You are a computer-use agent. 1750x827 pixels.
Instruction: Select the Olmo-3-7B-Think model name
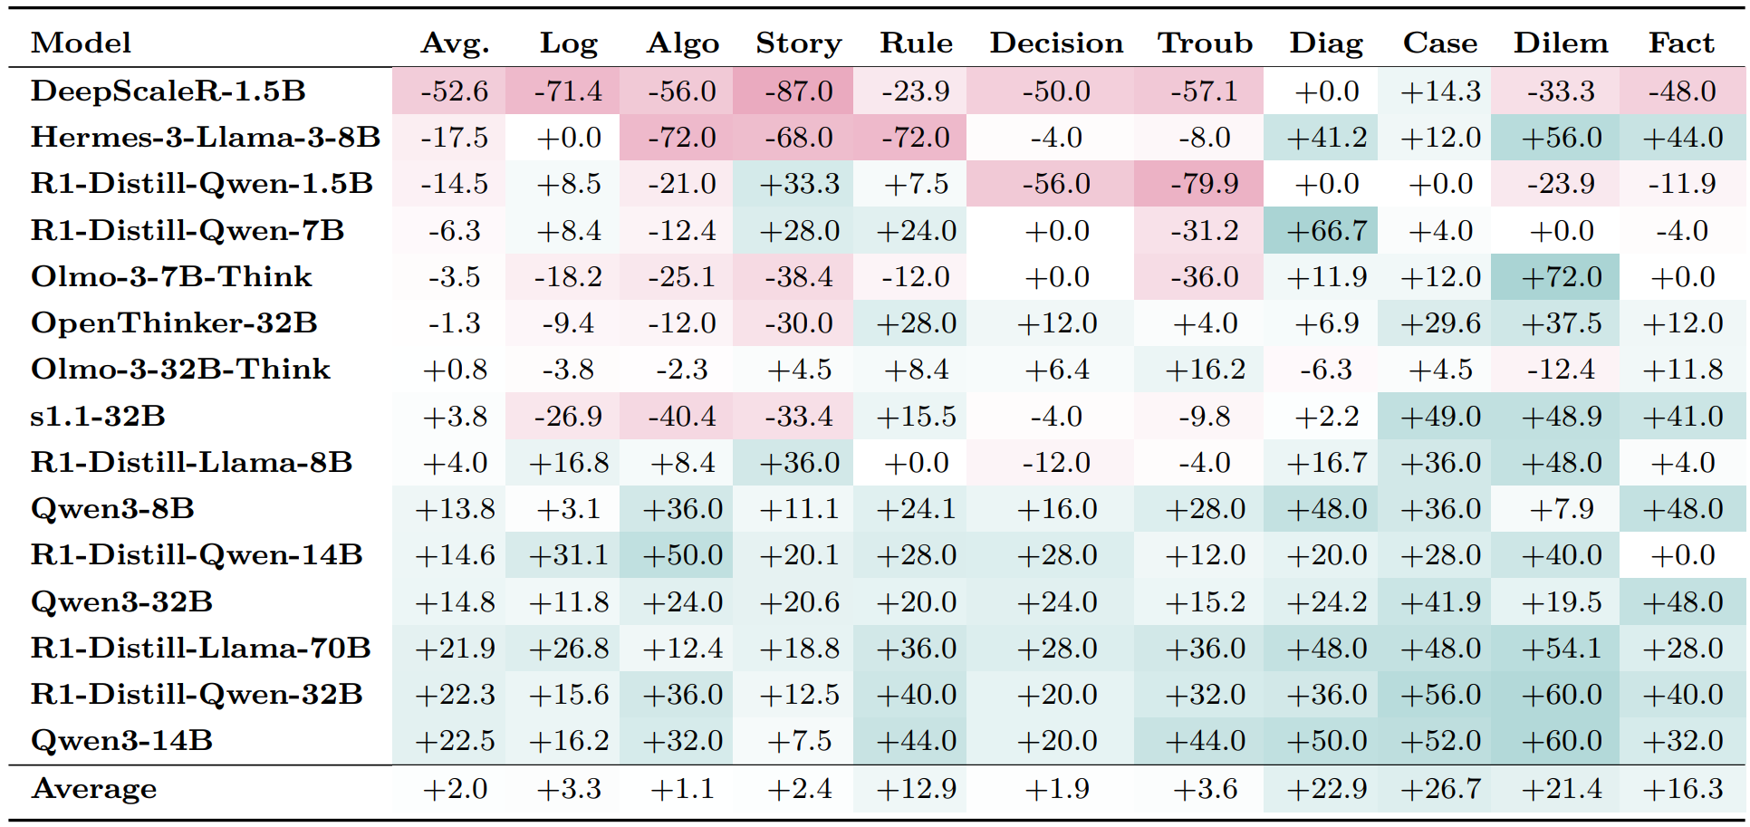coord(171,276)
